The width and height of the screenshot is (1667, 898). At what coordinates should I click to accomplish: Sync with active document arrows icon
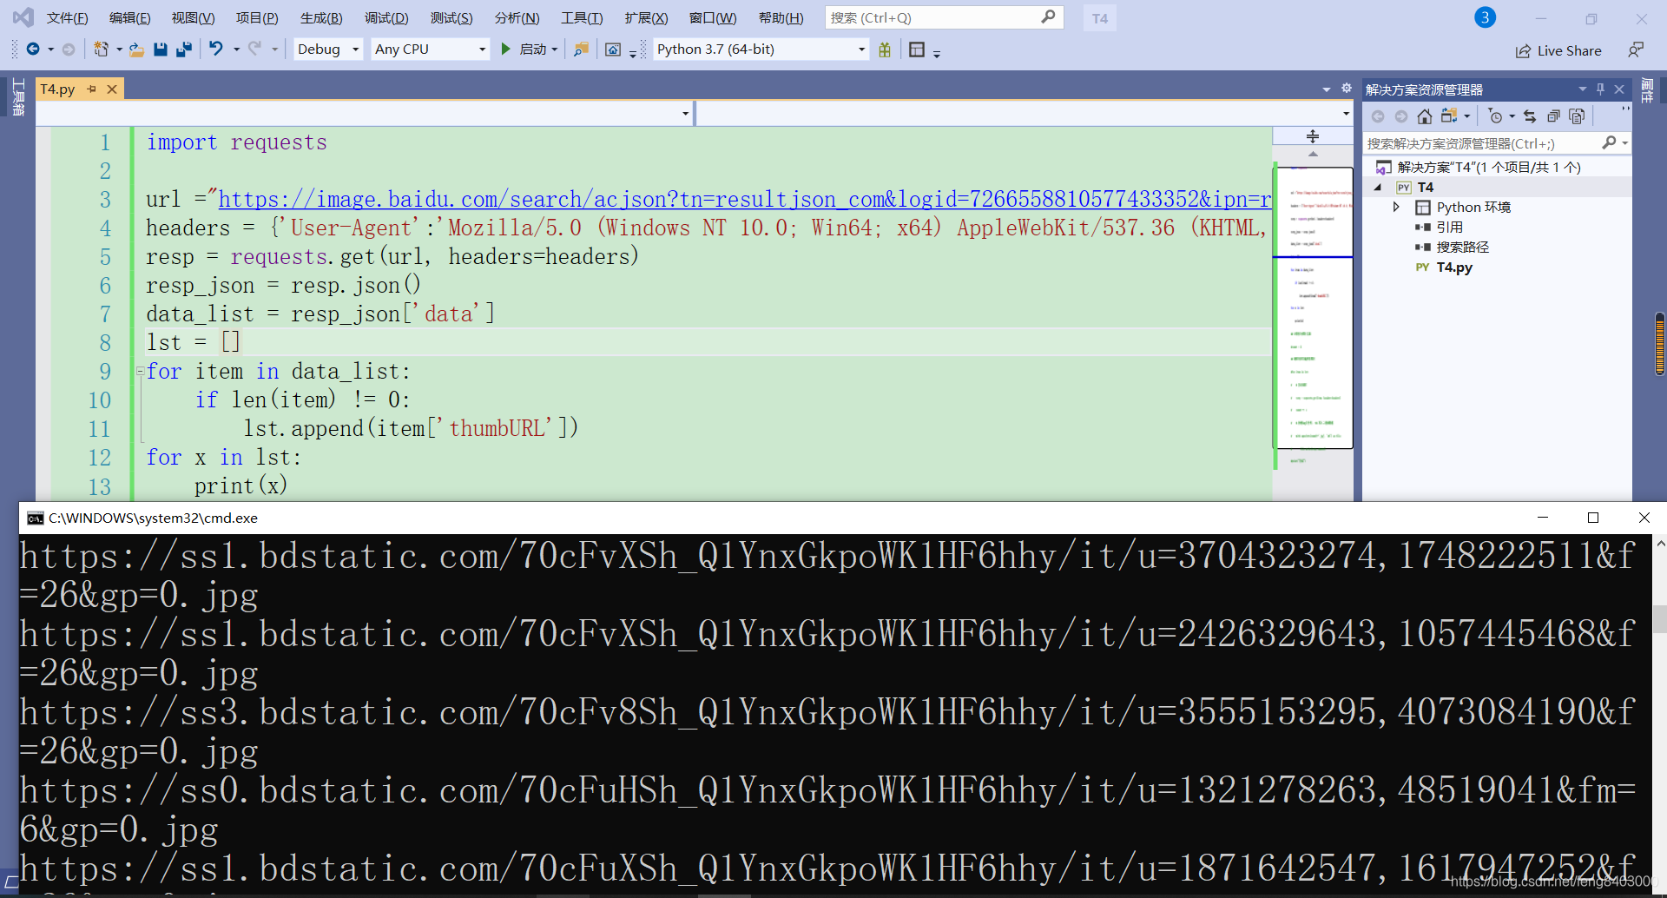click(1530, 116)
